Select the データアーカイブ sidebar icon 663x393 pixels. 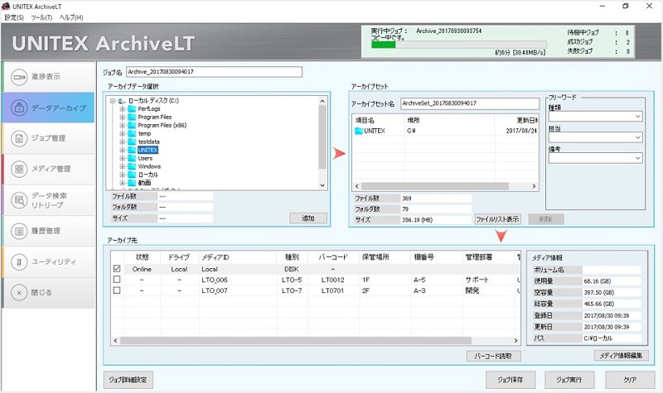point(19,108)
